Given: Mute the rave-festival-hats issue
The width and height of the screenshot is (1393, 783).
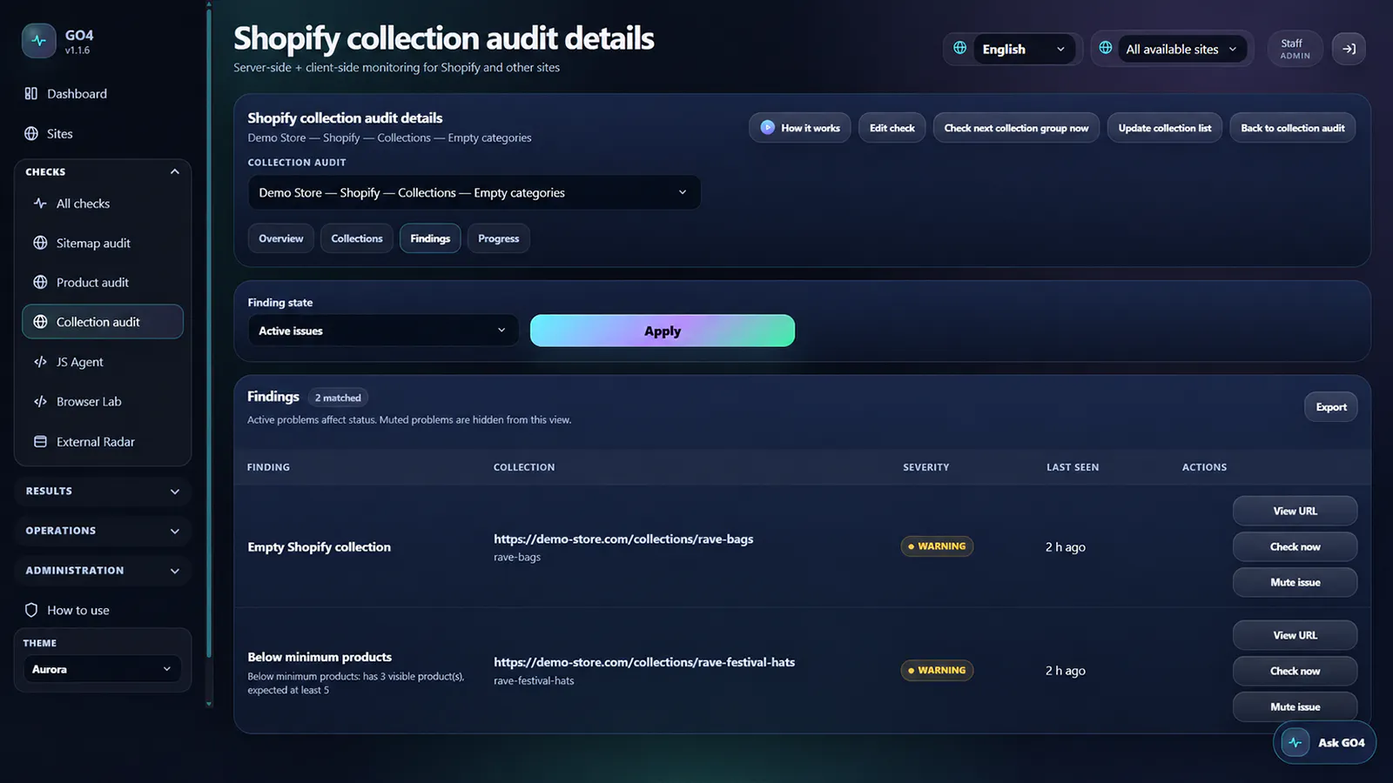Looking at the screenshot, I should [x=1295, y=706].
